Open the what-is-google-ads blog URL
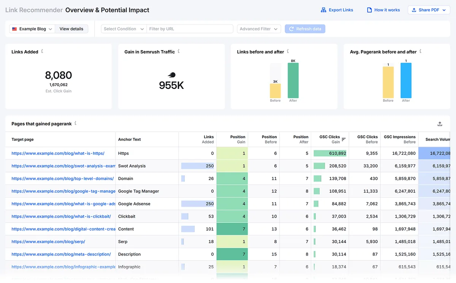This screenshot has width=456, height=283. [63, 204]
